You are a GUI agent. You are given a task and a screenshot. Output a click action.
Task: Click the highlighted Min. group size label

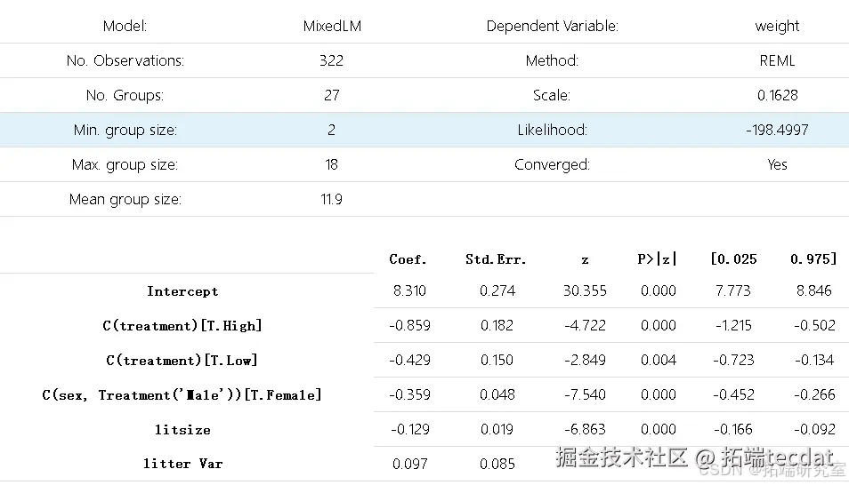pyautogui.click(x=125, y=131)
